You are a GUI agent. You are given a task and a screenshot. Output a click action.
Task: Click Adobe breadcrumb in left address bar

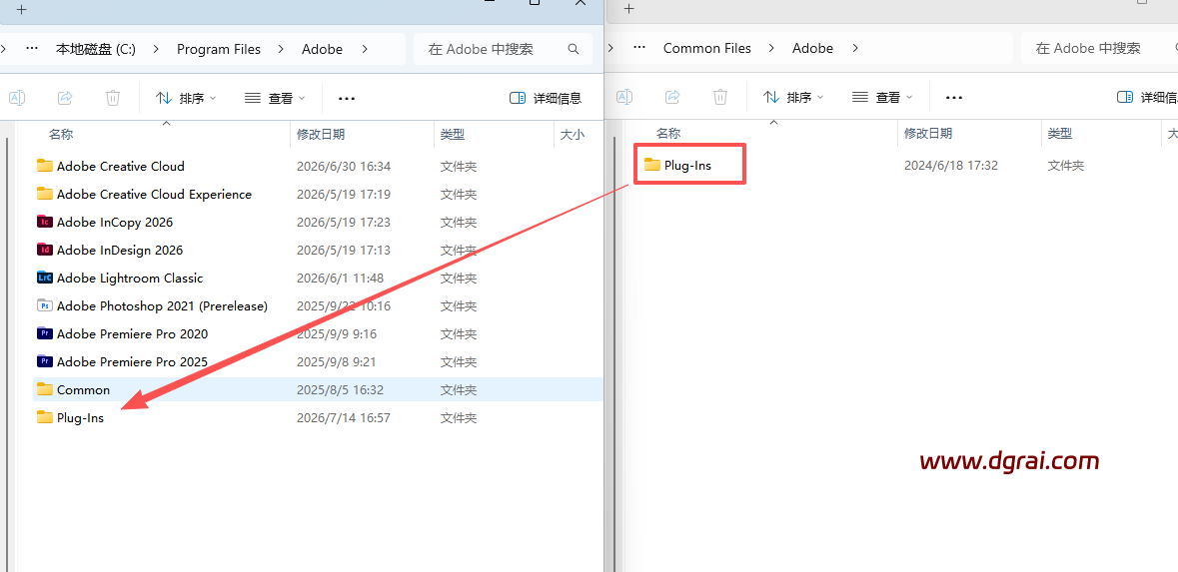pos(323,50)
